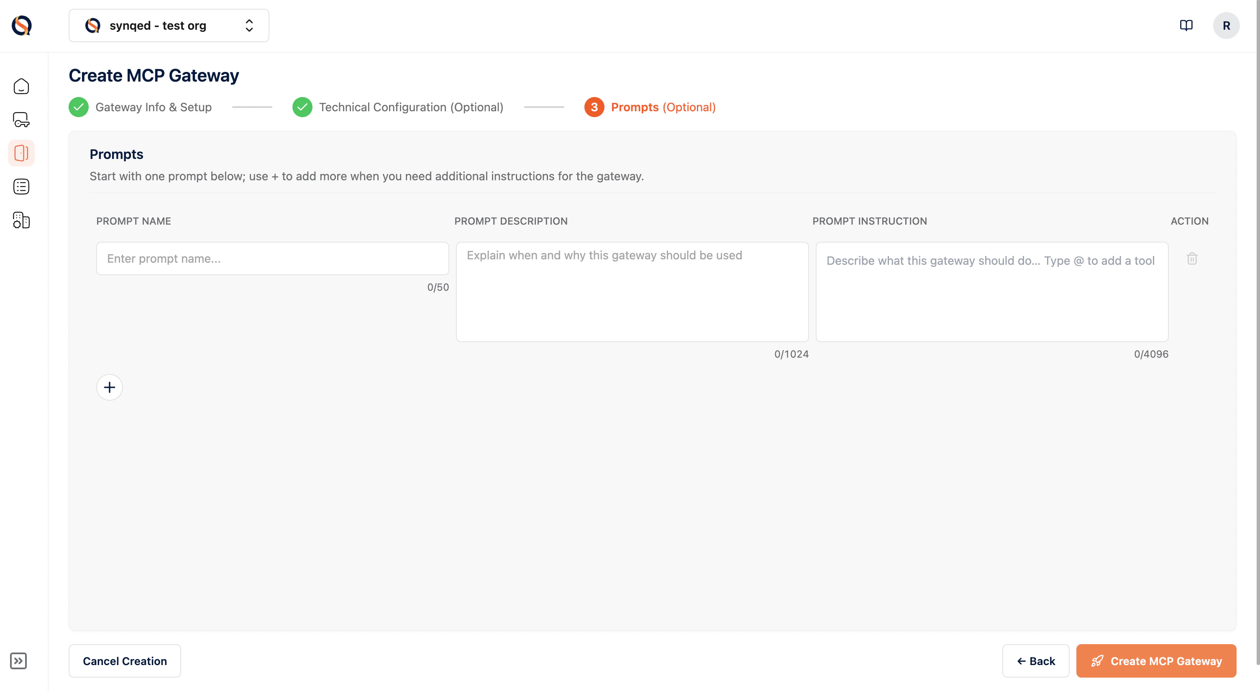Open the logs list icon in the sidebar
Screen dimensions: 1260x691
tap(21, 186)
